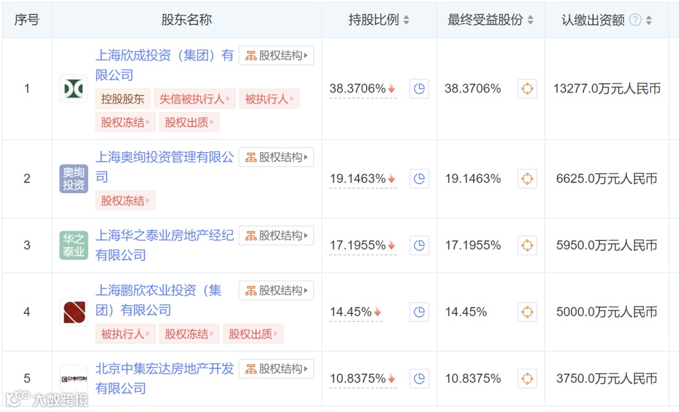Click the 华之泰业 company logo
Image resolution: width=679 pixels, height=412 pixels.
(x=74, y=245)
